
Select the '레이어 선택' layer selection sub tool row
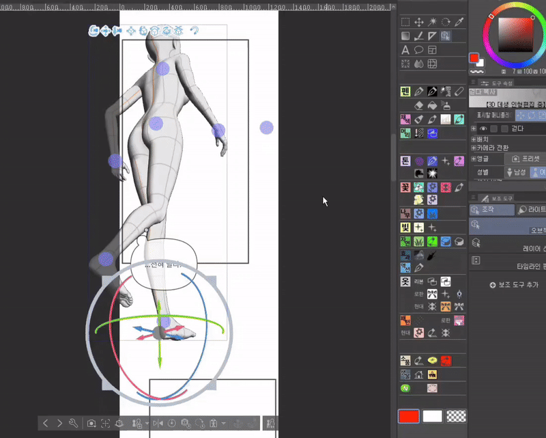[507, 245]
